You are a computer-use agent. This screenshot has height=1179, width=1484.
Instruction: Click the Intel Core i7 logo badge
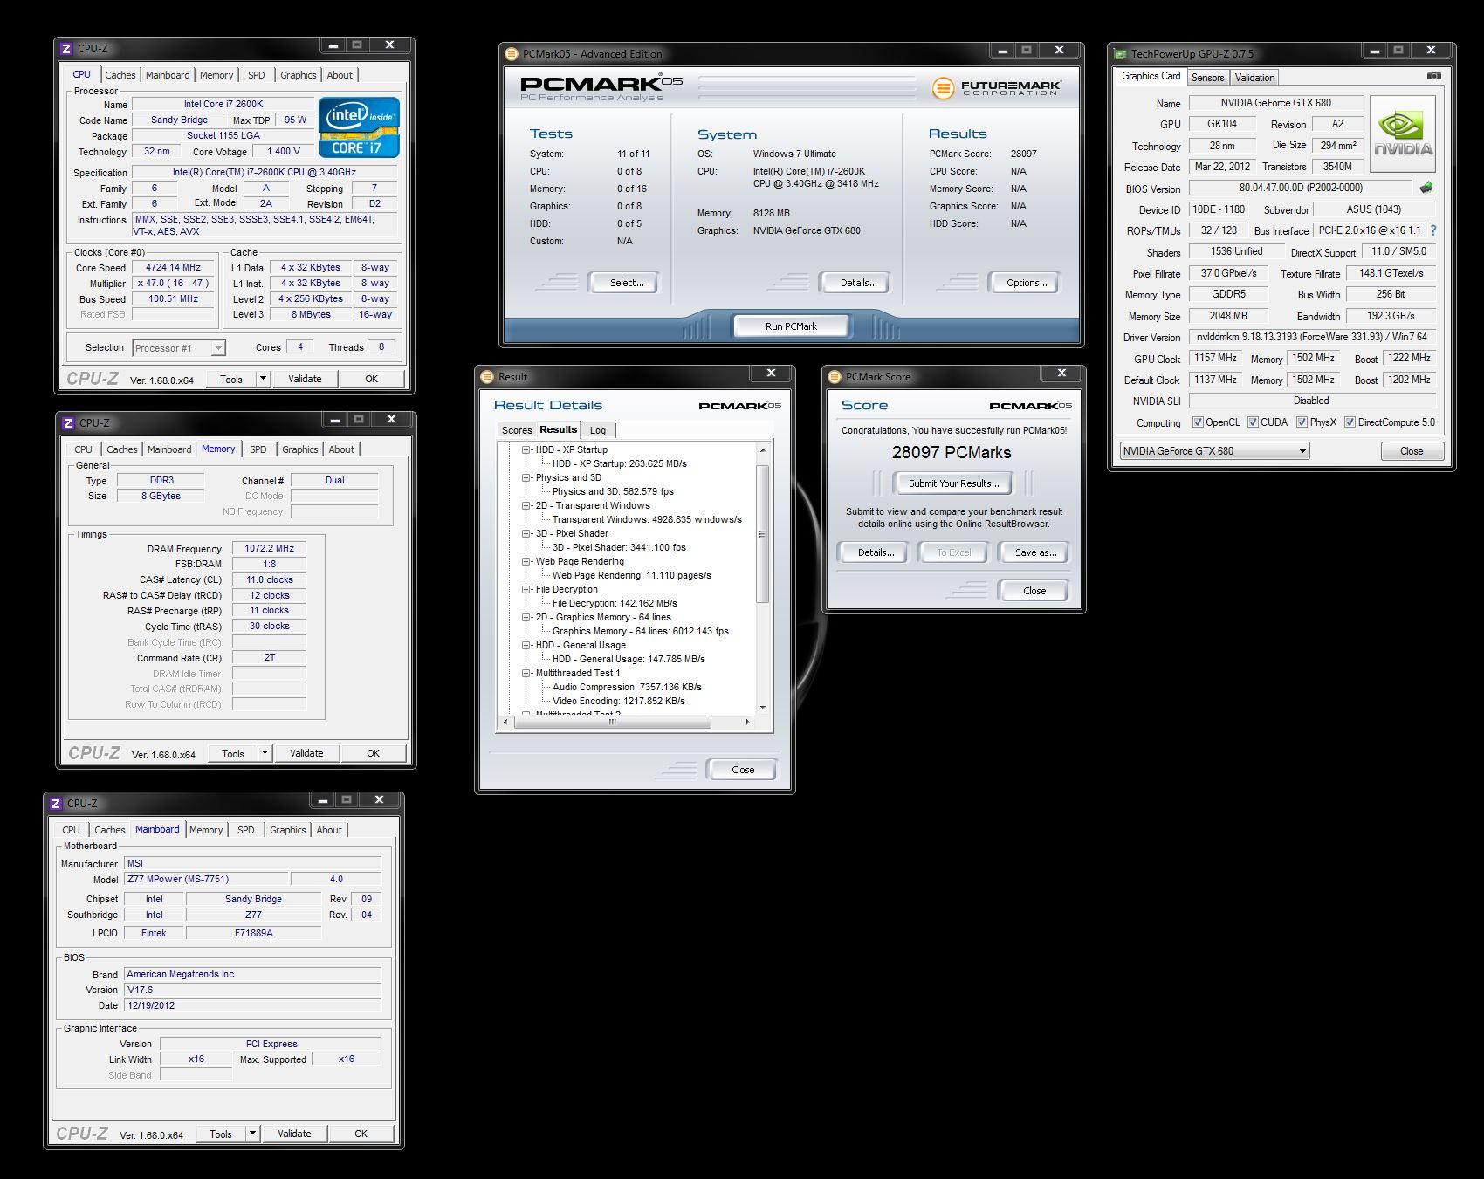[360, 127]
